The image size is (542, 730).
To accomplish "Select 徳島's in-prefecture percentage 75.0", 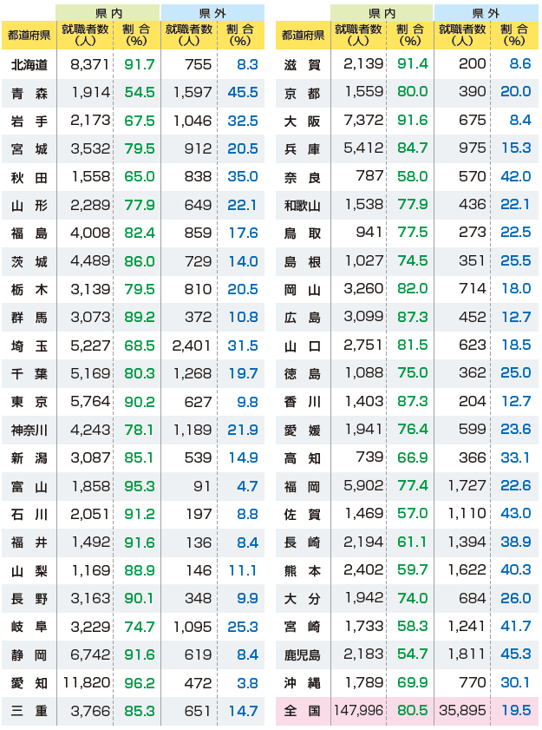I will (x=413, y=373).
